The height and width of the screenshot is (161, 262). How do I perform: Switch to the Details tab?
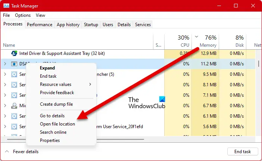coord(124,25)
